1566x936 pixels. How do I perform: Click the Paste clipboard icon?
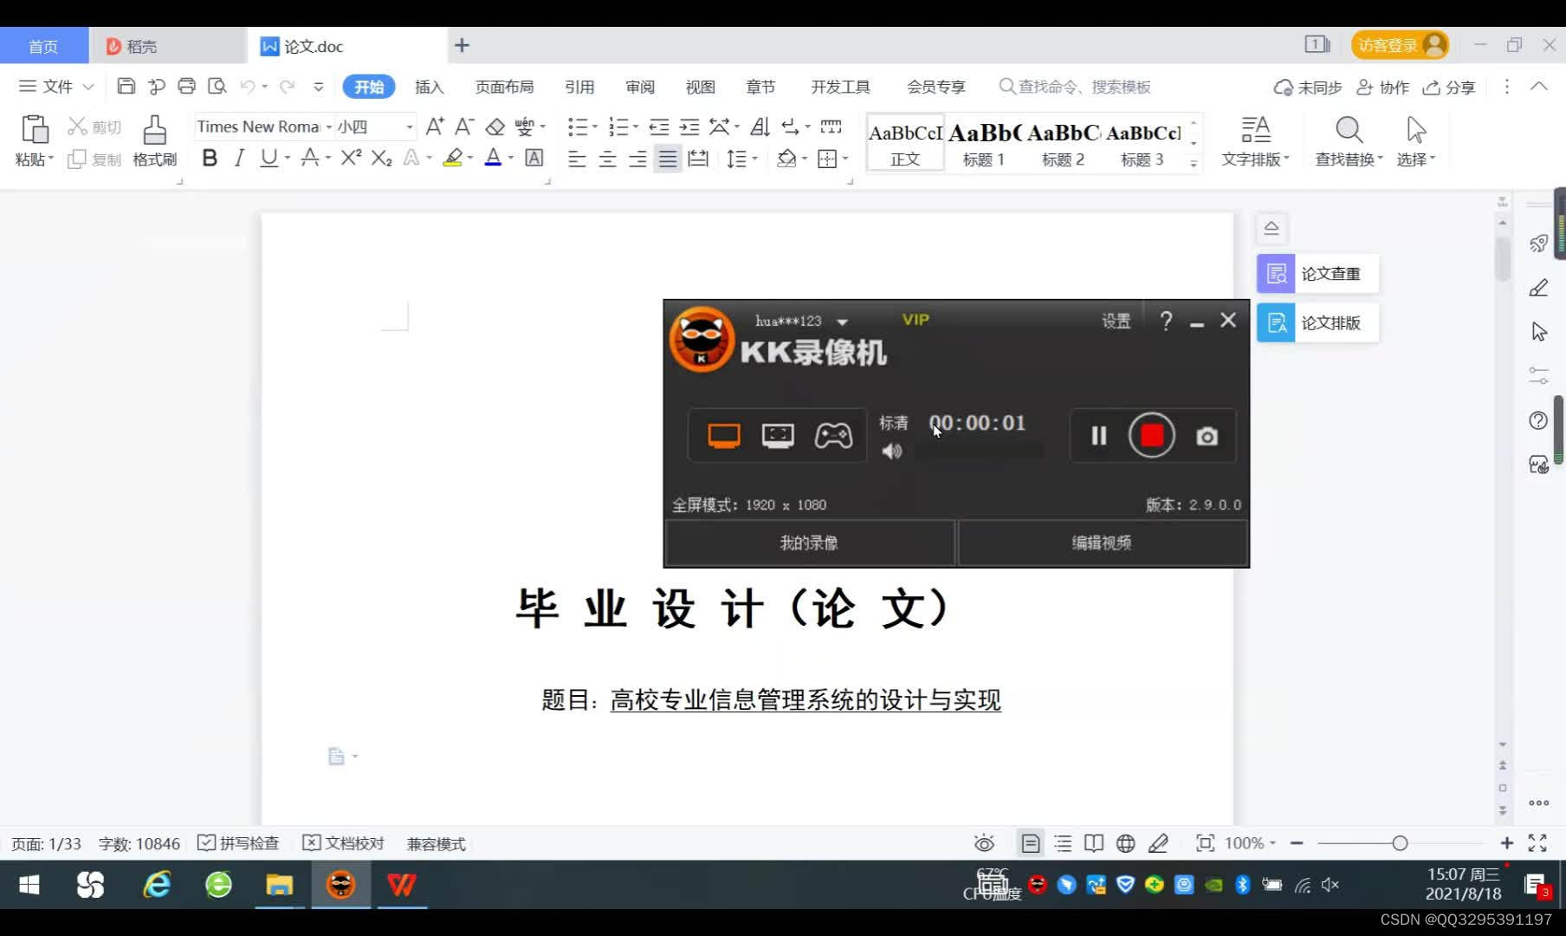coord(35,130)
